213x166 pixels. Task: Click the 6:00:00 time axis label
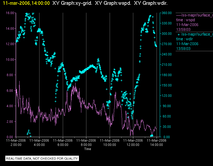tap(63, 145)
